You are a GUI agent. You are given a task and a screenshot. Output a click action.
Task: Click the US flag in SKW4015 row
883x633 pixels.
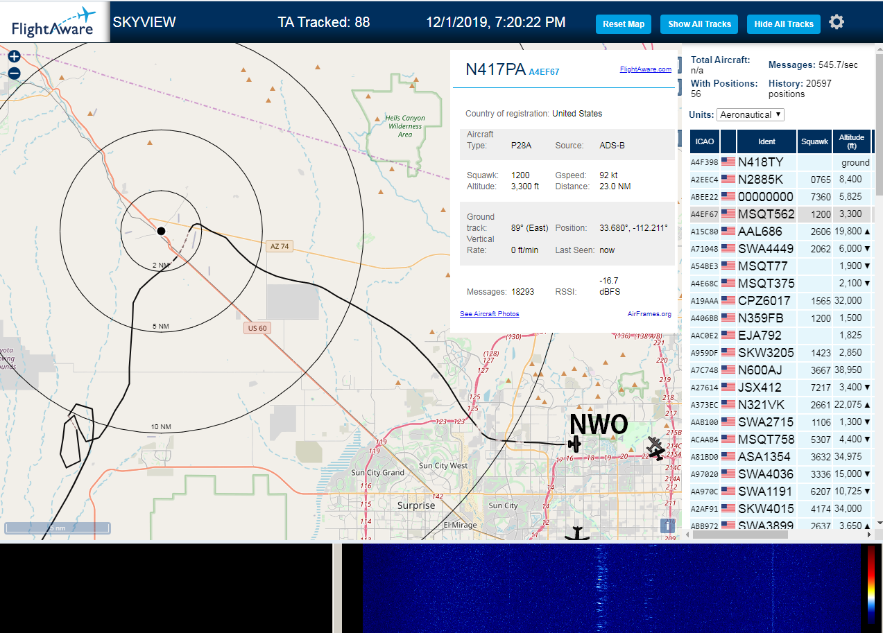[x=728, y=509]
